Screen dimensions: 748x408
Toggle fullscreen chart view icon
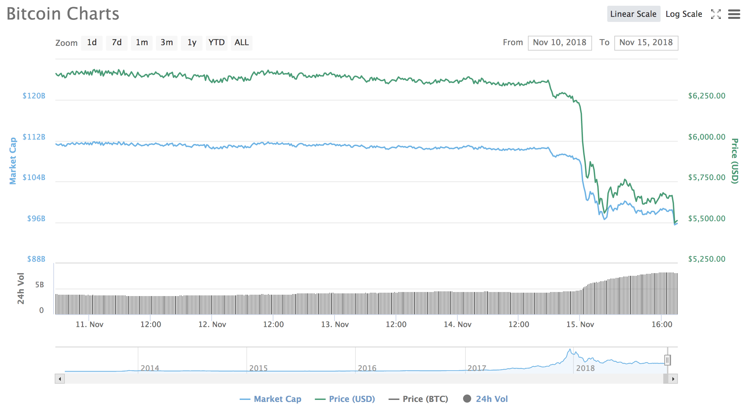[x=716, y=14]
